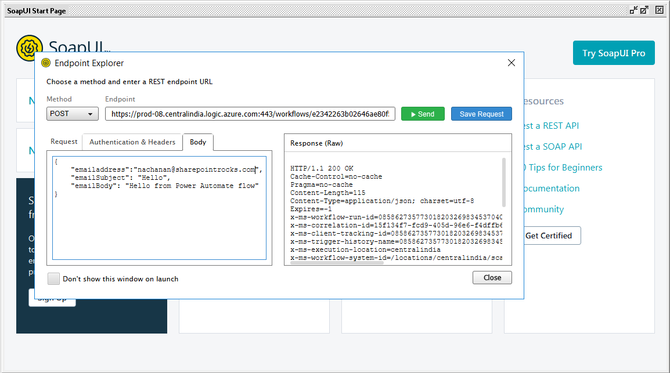This screenshot has height=373, width=670.
Task: Click the SoapUI logo on start page
Action: [x=29, y=48]
